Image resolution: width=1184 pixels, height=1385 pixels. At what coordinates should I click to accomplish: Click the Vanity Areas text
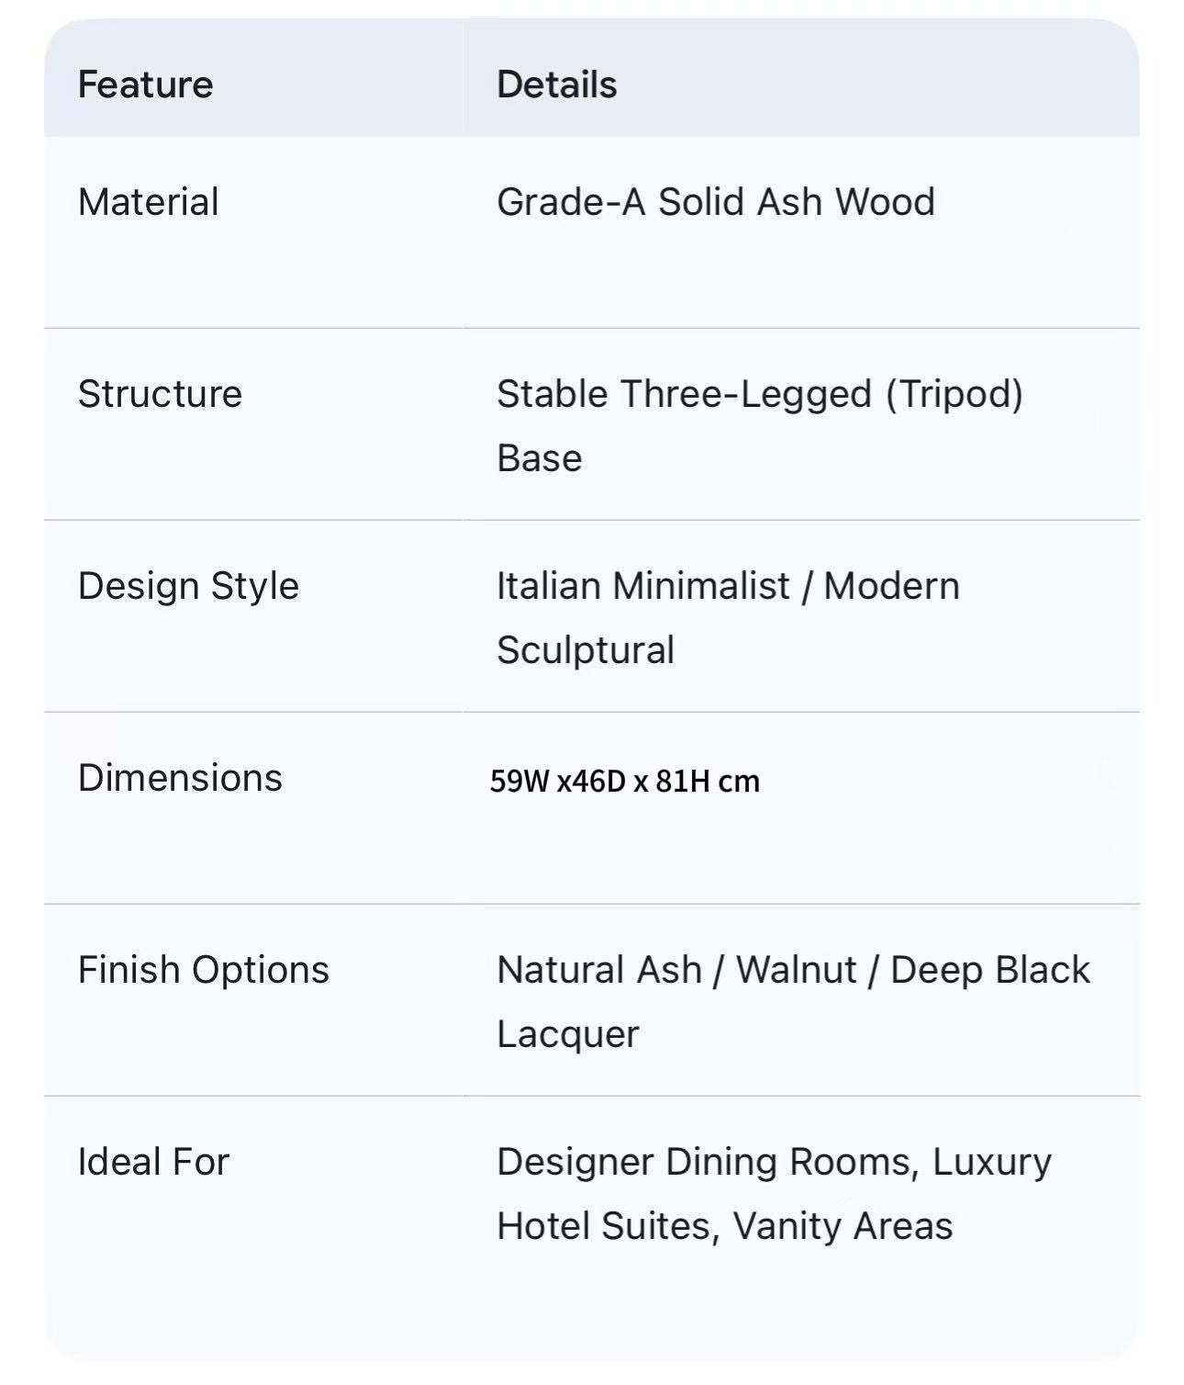(843, 1226)
